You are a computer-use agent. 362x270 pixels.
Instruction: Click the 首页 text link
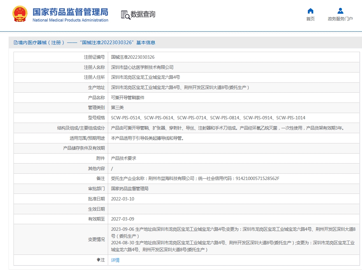311,19
